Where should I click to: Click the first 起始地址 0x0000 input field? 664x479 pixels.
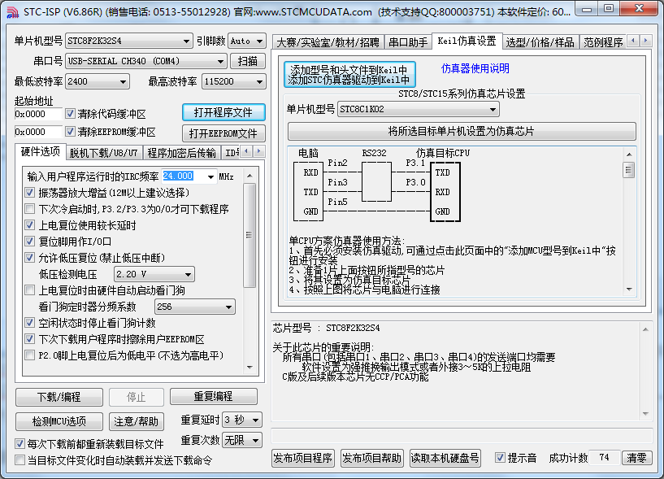pos(38,114)
